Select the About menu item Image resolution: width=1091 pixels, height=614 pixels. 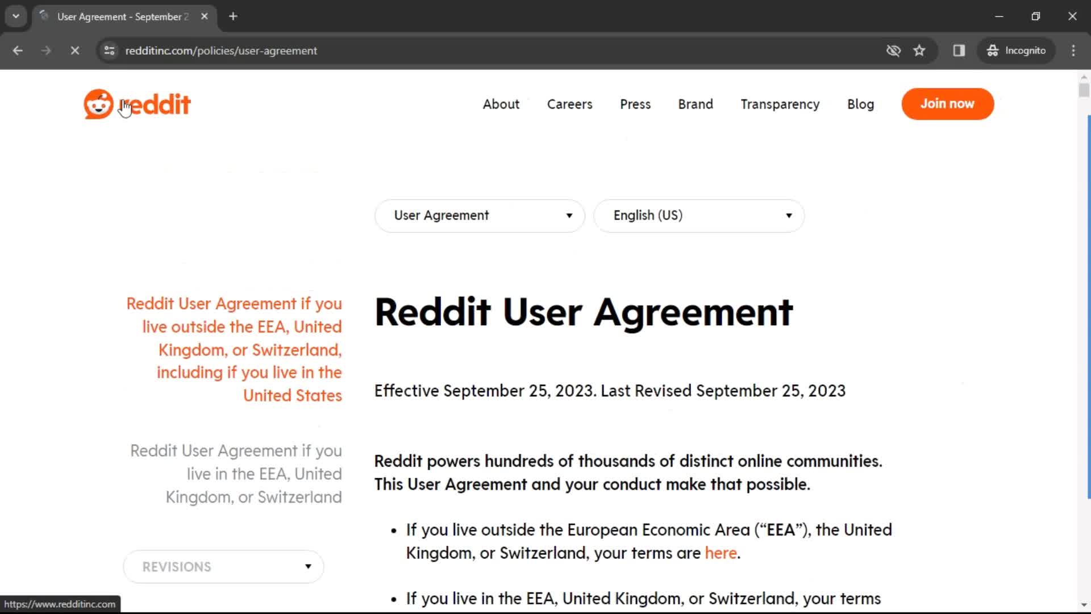(501, 103)
